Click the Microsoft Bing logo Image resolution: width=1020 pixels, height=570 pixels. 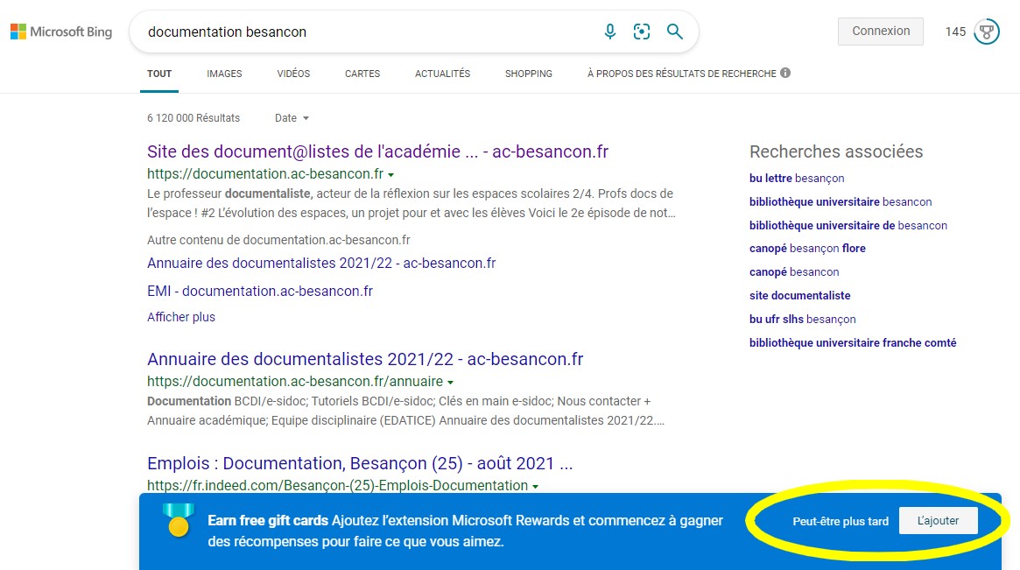pyautogui.click(x=61, y=32)
